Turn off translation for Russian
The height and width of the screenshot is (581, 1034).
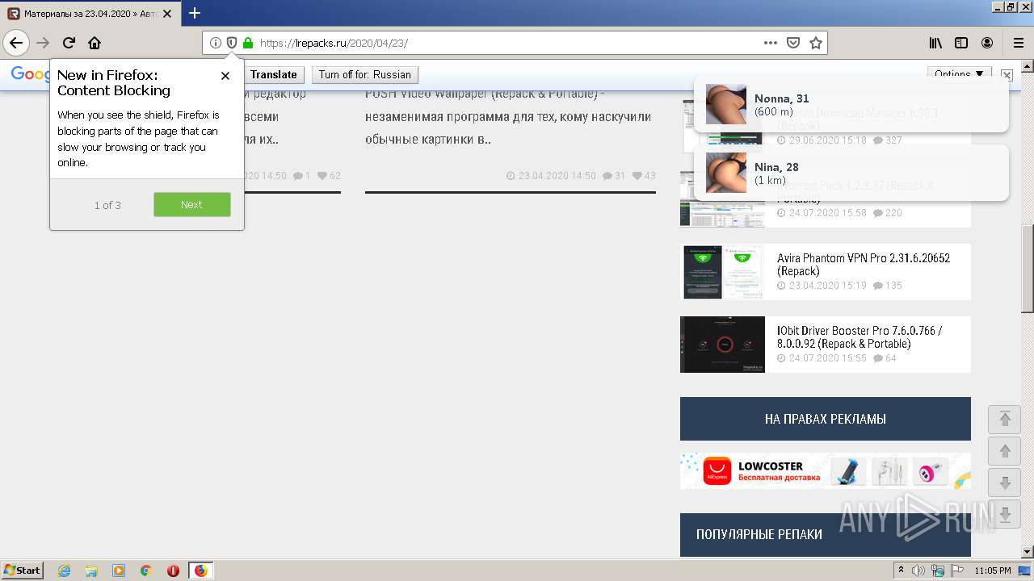click(x=365, y=74)
